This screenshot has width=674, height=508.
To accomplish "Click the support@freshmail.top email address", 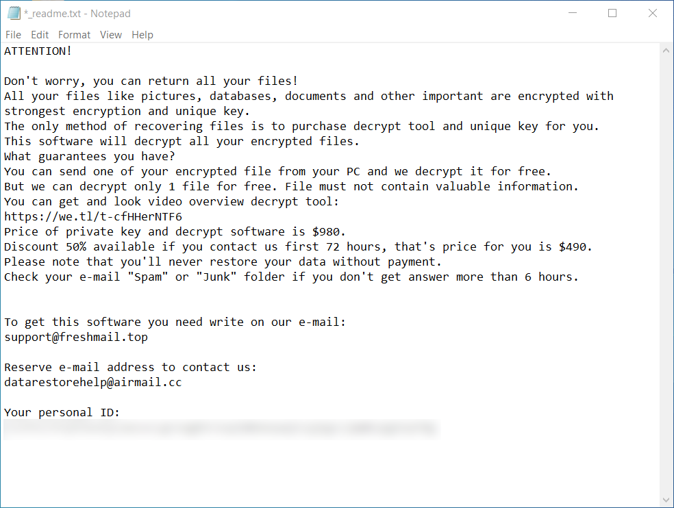I will coord(76,337).
